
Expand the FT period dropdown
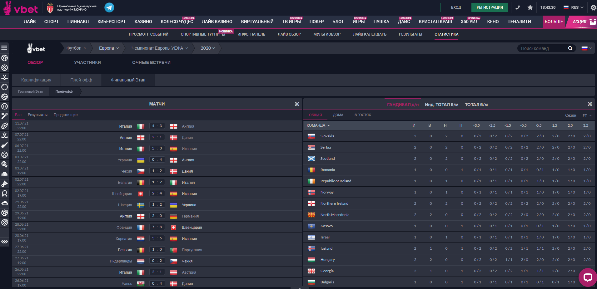tap(587, 115)
